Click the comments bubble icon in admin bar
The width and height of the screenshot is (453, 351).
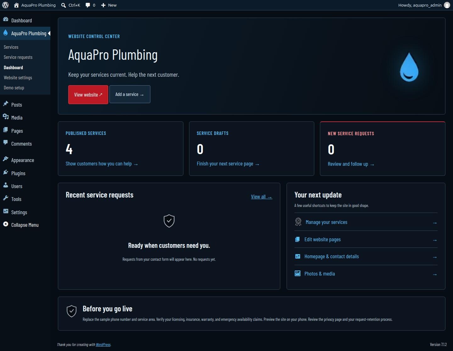tap(88, 5)
